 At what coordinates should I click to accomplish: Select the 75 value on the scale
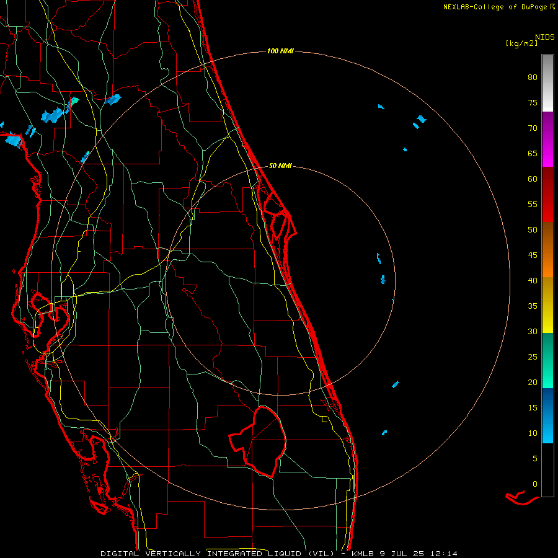coord(533,102)
